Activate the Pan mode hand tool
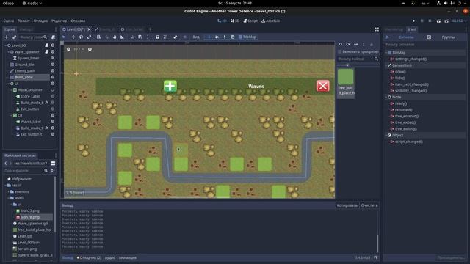The width and height of the screenshot is (470, 264). pyautogui.click(x=115, y=37)
